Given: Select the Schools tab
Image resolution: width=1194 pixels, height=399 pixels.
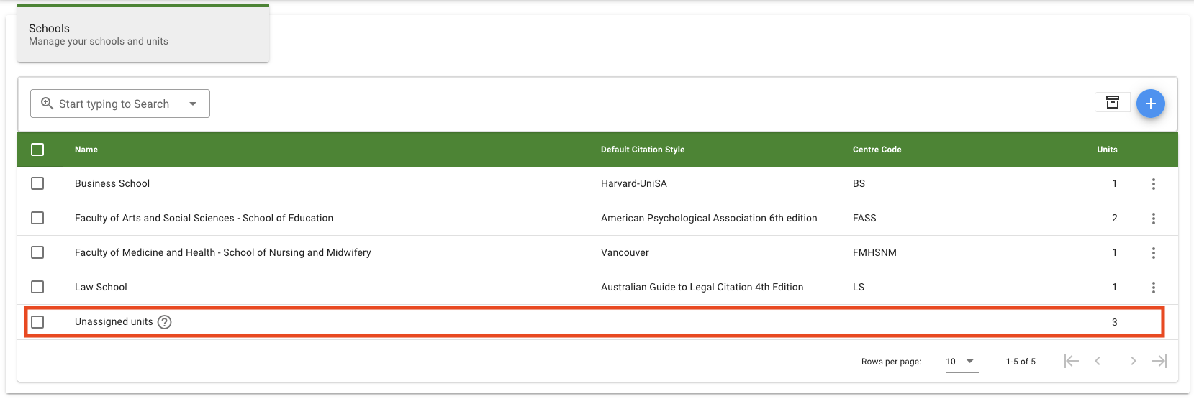Looking at the screenshot, I should (143, 34).
